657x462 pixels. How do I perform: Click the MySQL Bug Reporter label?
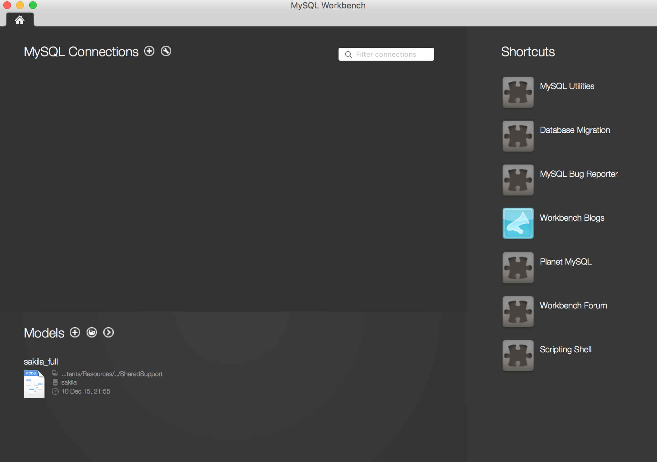coord(579,174)
